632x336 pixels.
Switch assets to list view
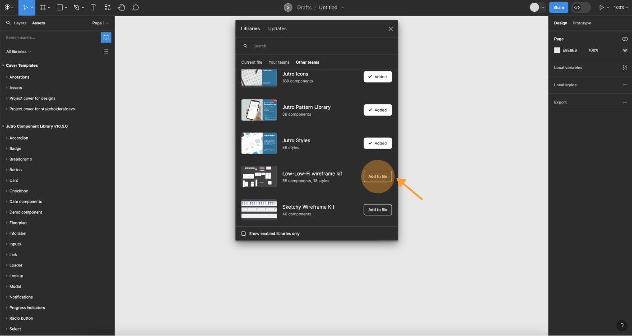106,51
